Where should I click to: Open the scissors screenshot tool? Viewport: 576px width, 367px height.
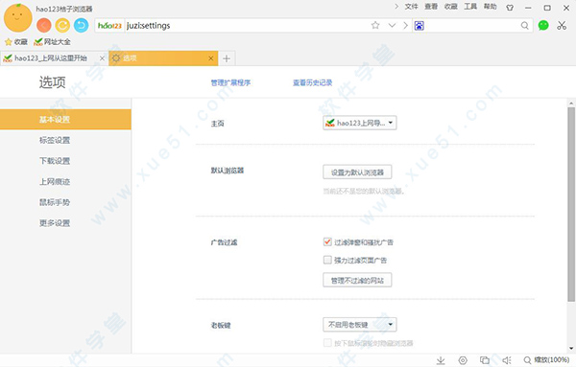click(x=562, y=25)
